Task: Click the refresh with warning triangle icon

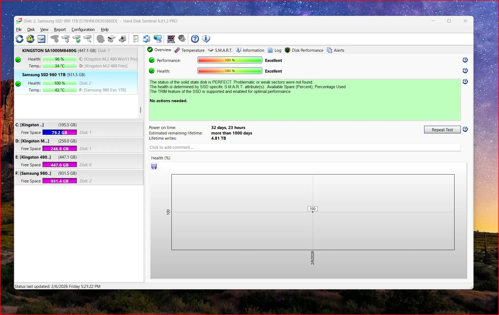Action: click(30, 39)
